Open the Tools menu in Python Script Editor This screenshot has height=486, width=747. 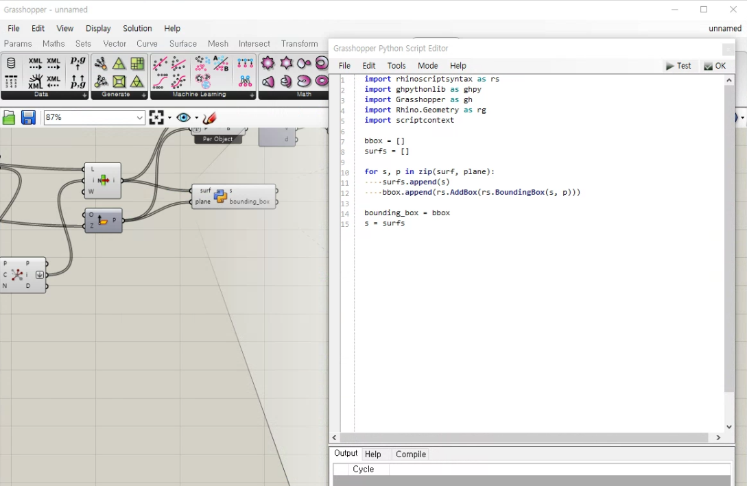point(396,66)
